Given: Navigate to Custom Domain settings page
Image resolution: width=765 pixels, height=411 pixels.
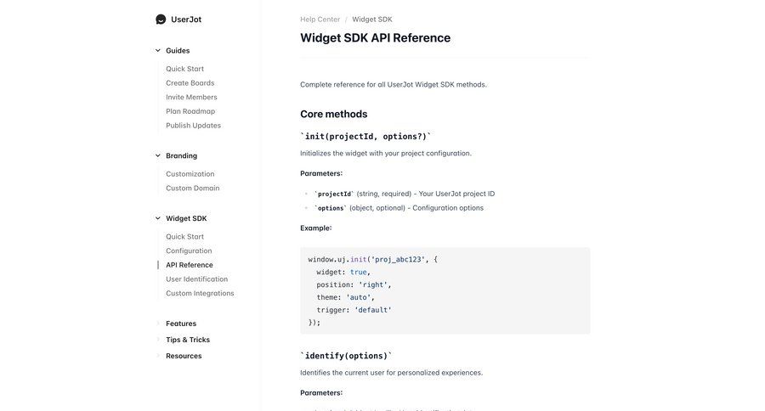Looking at the screenshot, I should [192, 189].
